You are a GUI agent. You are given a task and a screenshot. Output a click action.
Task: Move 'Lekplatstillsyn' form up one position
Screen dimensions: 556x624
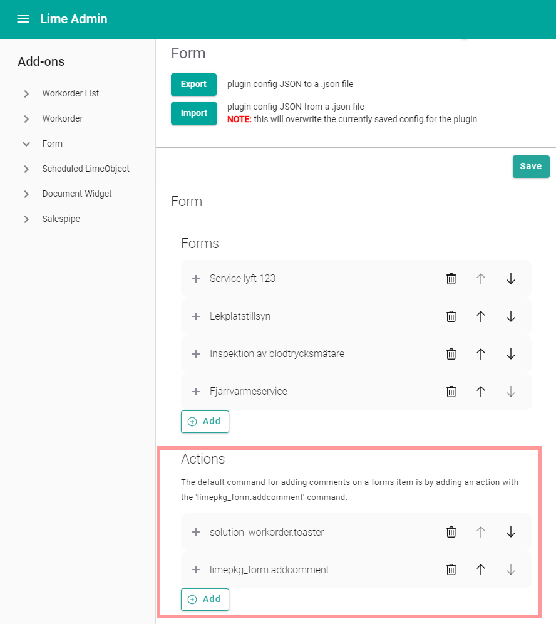tap(481, 316)
